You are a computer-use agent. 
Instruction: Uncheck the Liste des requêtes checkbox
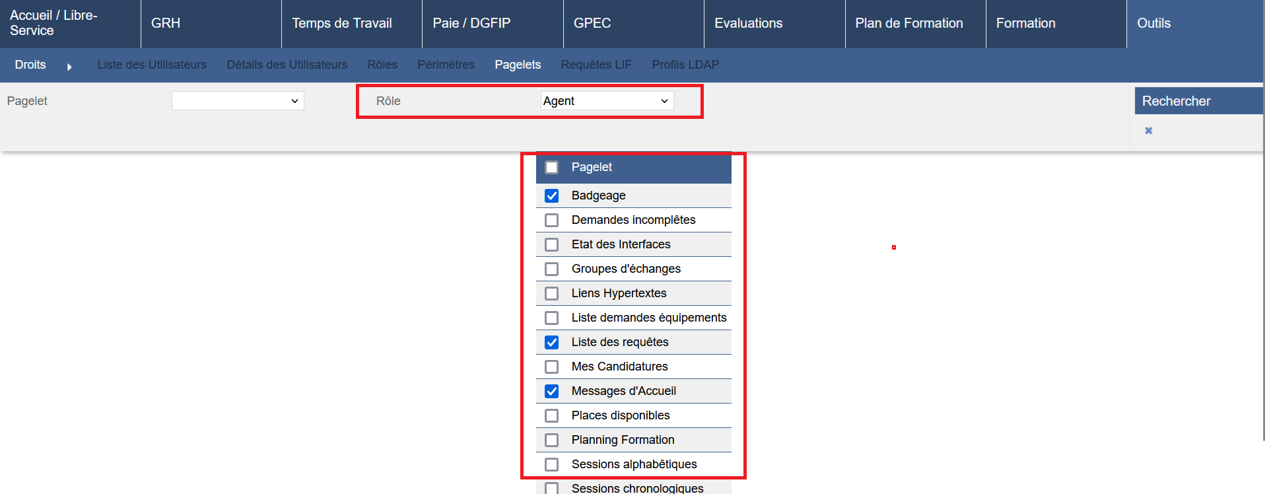[552, 343]
